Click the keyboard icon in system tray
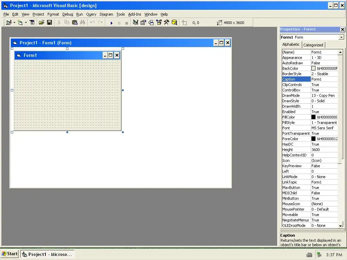 [x=309, y=255]
